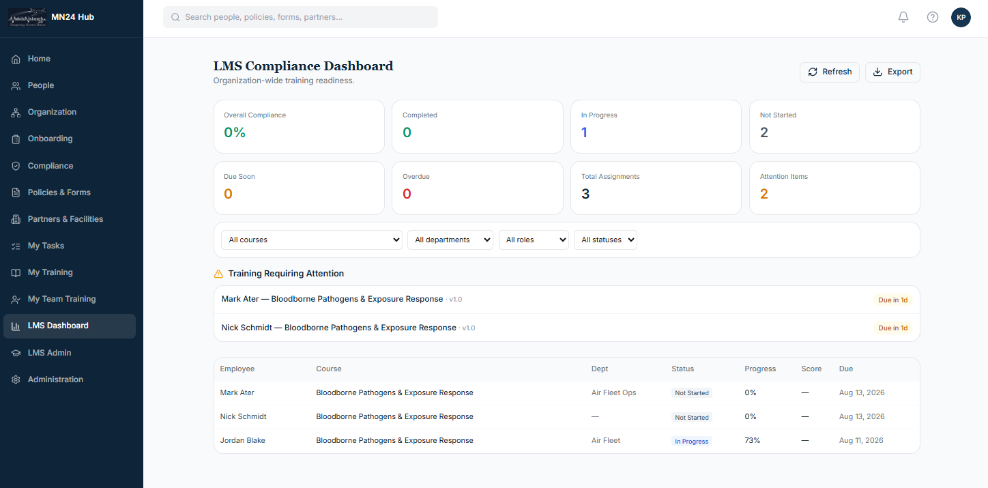Go to Home in the sidebar
This screenshot has height=488, width=988.
click(x=69, y=59)
